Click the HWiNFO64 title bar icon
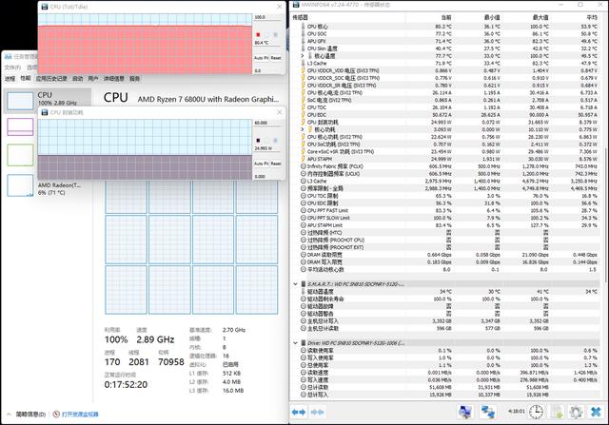 click(296, 5)
